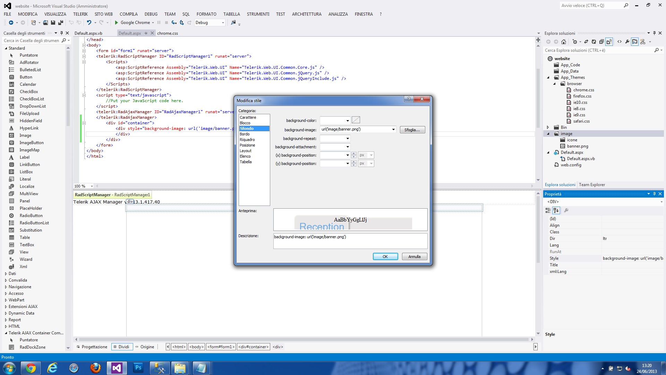Open the background-repeat dropdown
Screen dimensions: 666x375
(348, 139)
